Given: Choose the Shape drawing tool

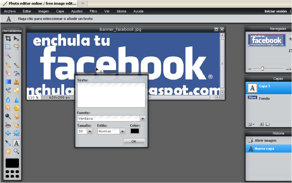Looking at the screenshot, I should [16, 90].
